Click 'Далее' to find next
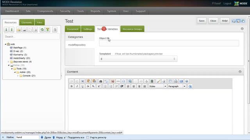Image resolution: width=250 pixels, height=140 pixels. click(46, 137)
